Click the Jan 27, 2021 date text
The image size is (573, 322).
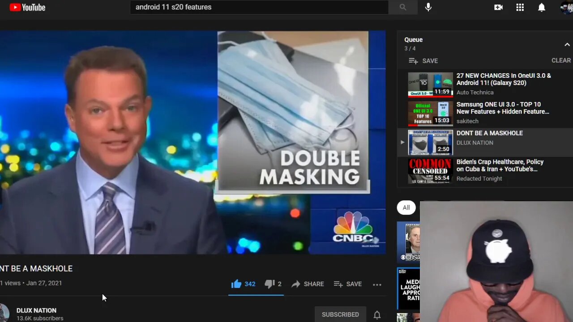click(44, 283)
